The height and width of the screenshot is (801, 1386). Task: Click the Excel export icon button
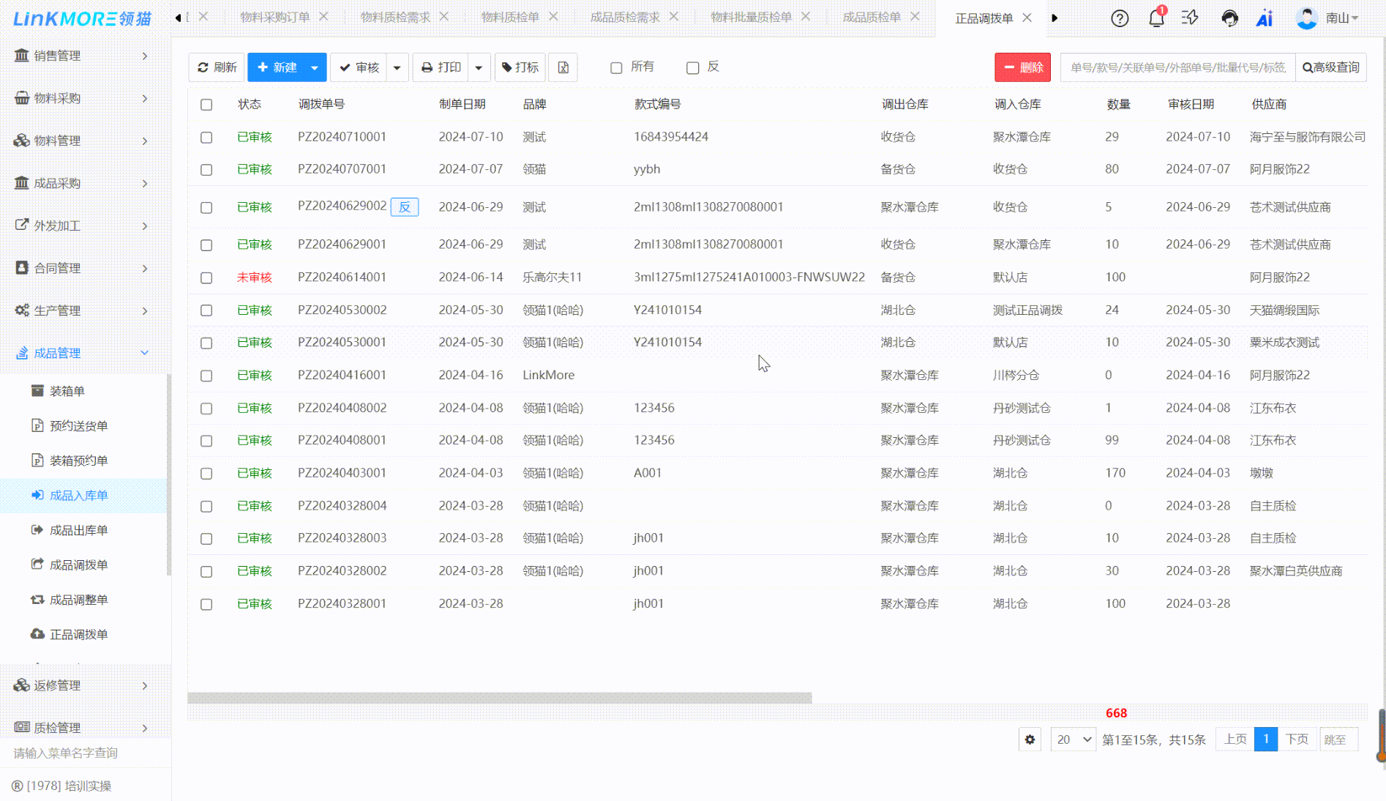[563, 67]
